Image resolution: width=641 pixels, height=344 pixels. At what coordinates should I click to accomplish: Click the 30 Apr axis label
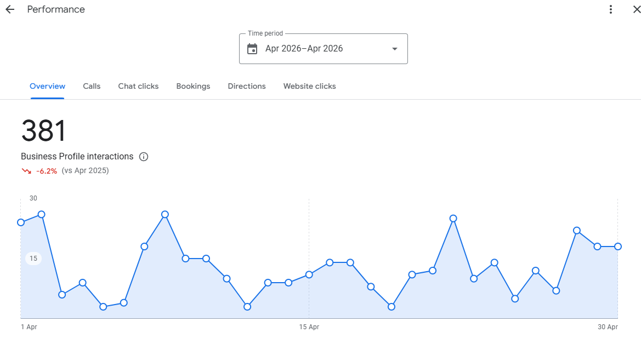608,327
